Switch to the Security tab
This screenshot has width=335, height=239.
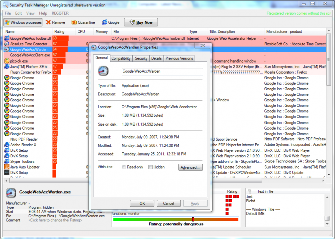click(x=141, y=58)
